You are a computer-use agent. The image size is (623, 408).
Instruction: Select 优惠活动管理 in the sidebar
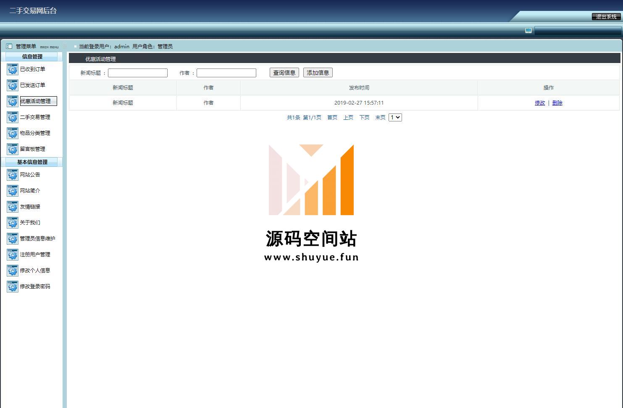(38, 101)
